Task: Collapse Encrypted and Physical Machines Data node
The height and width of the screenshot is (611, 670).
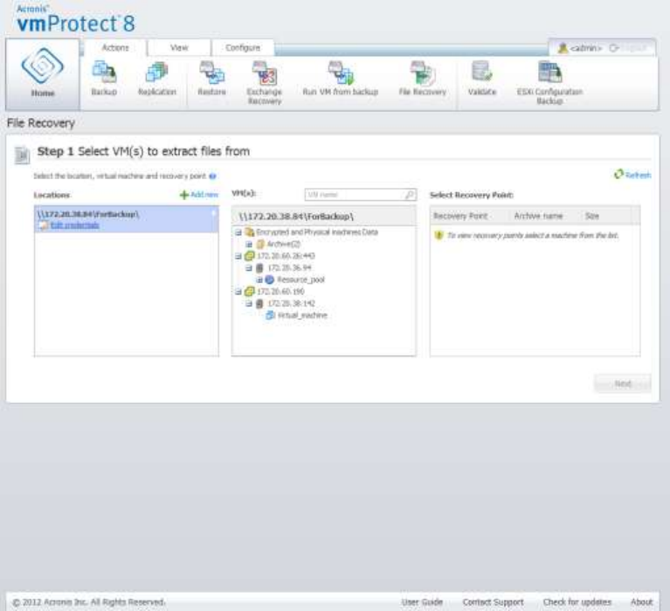Action: [238, 233]
